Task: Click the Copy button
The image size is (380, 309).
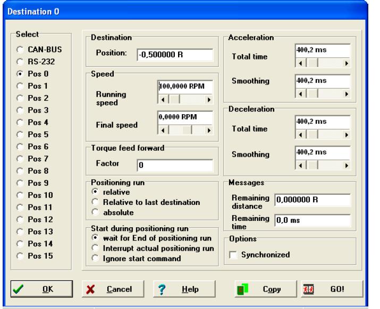Action: [266, 289]
